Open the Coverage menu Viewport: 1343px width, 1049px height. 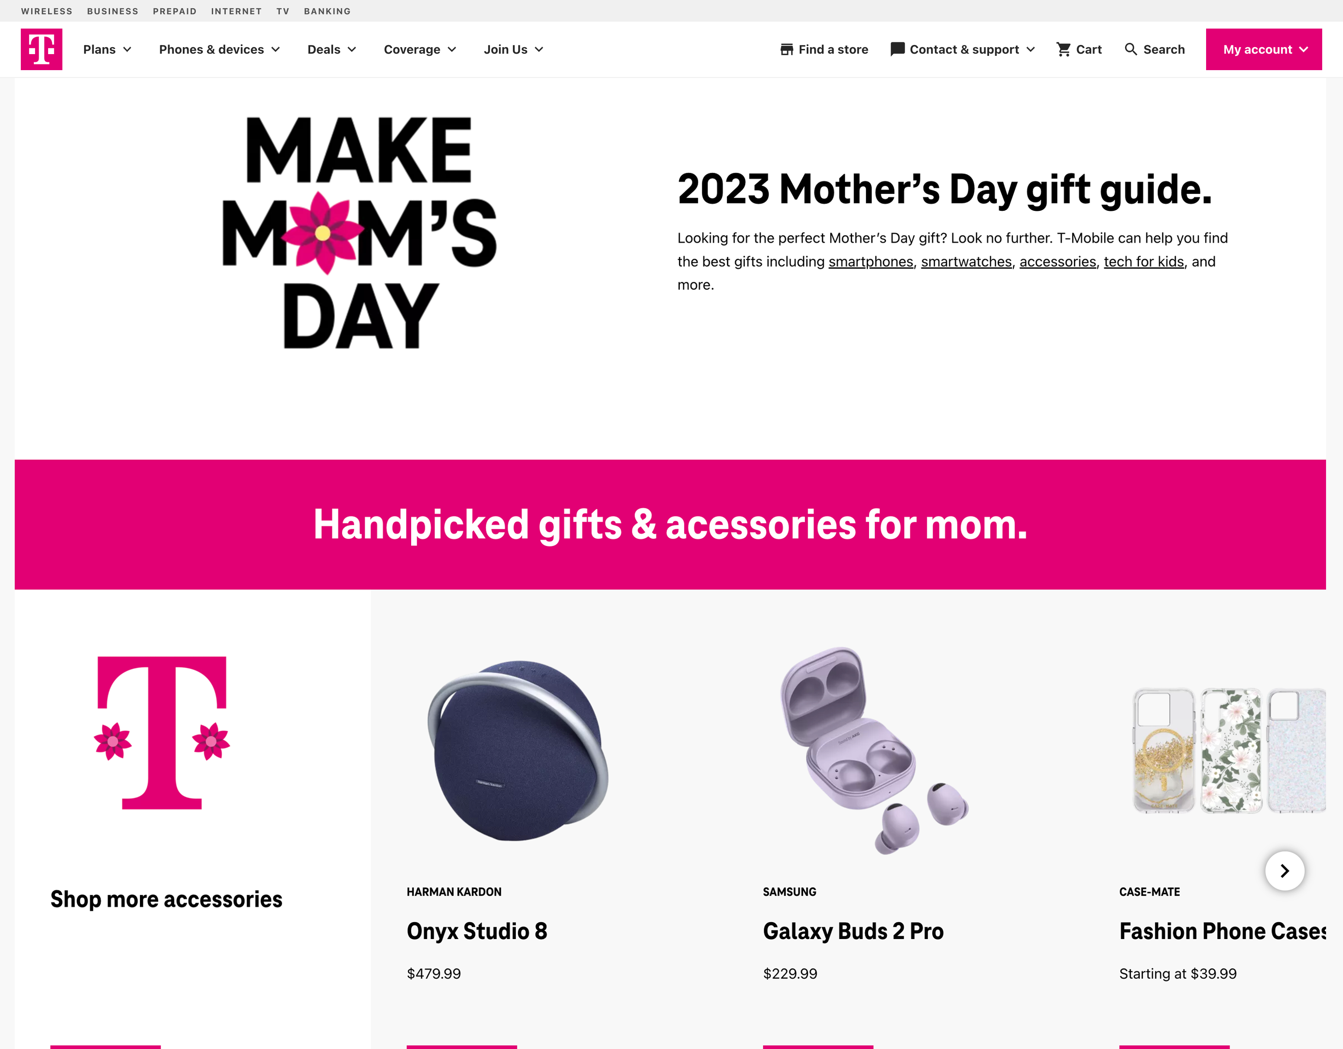pyautogui.click(x=420, y=49)
